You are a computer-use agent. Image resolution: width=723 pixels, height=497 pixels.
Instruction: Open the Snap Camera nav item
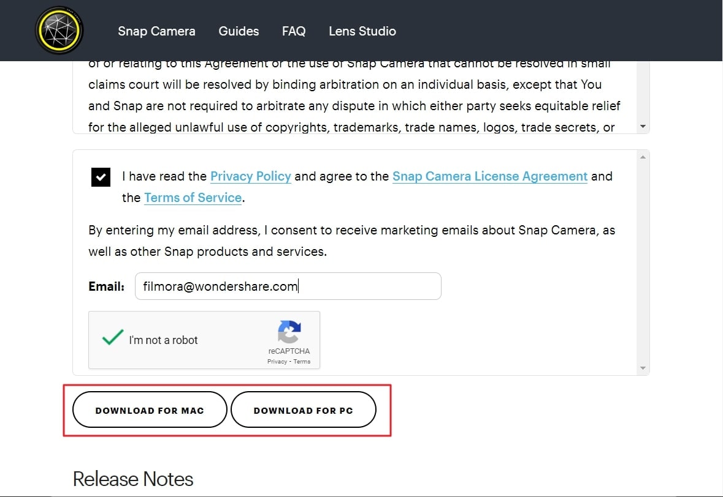(157, 31)
